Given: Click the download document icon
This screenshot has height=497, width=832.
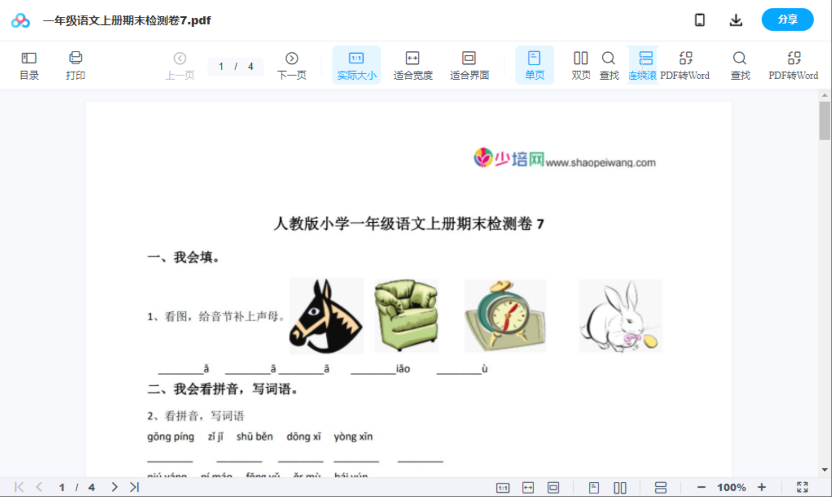Looking at the screenshot, I should click(x=736, y=20).
